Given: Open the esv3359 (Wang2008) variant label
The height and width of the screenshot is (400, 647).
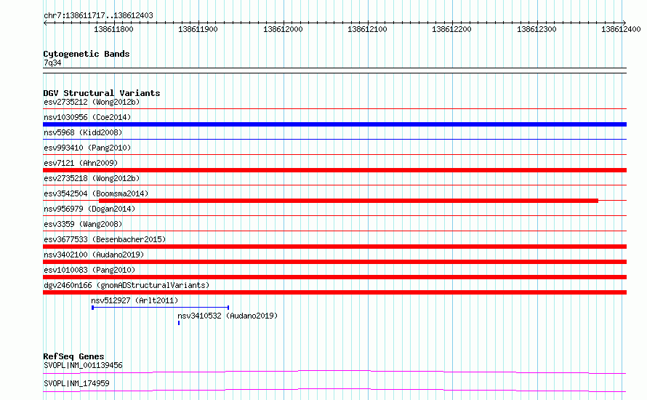Looking at the screenshot, I should [x=83, y=224].
